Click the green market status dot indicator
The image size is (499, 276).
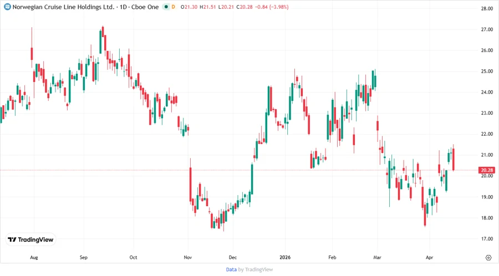pos(166,7)
